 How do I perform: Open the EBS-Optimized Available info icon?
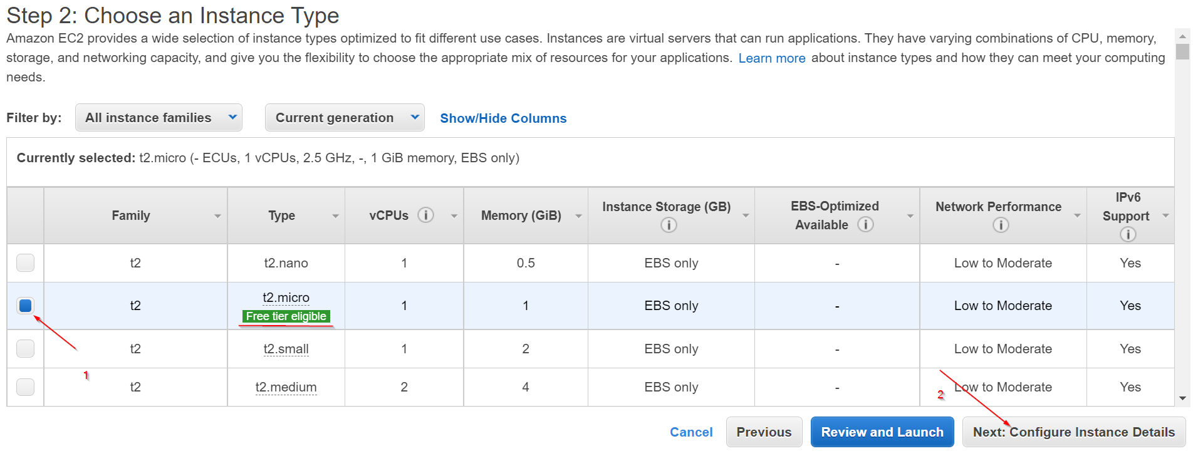[865, 224]
